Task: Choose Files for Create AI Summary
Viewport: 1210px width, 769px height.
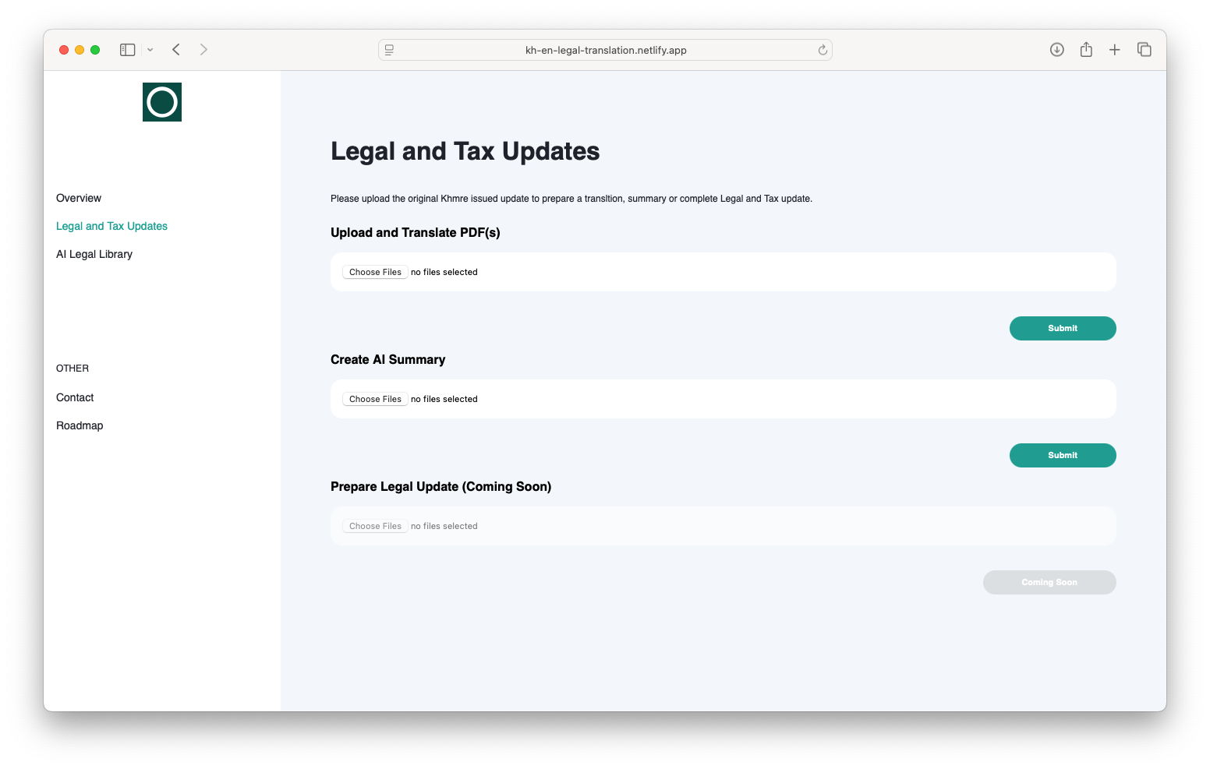Action: 375,399
